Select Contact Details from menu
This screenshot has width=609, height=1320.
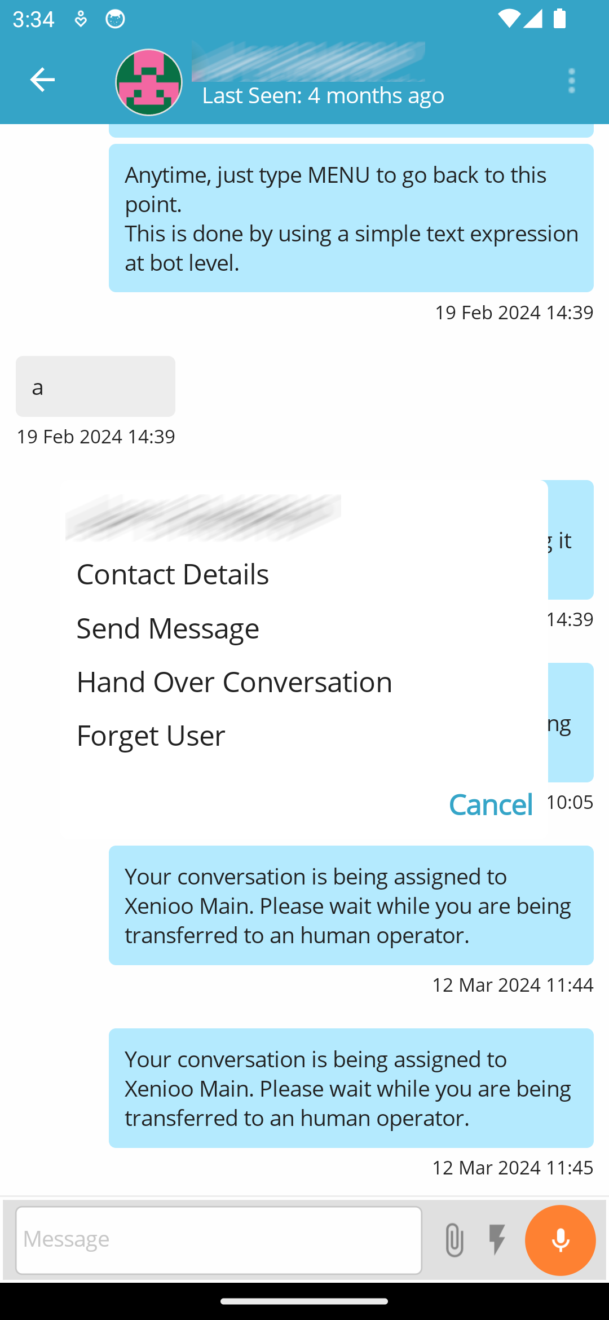click(173, 574)
